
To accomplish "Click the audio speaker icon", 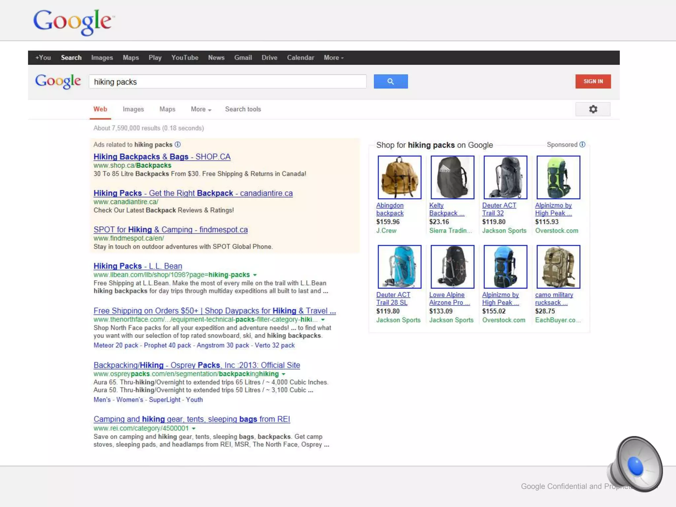I will (x=634, y=464).
